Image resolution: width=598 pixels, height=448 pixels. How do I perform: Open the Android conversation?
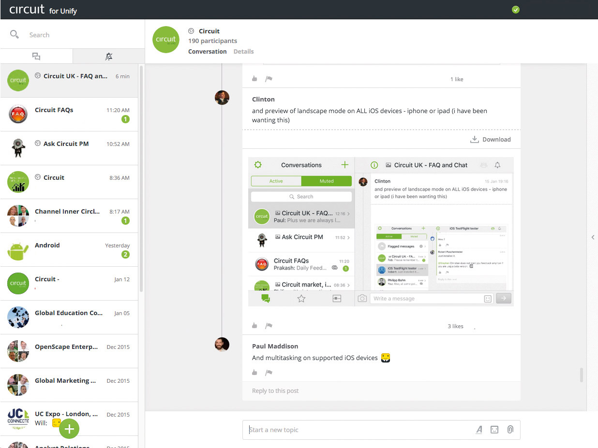tap(69, 249)
